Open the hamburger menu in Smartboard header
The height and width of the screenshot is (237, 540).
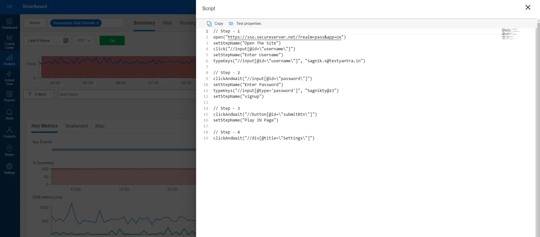[x=9, y=6]
